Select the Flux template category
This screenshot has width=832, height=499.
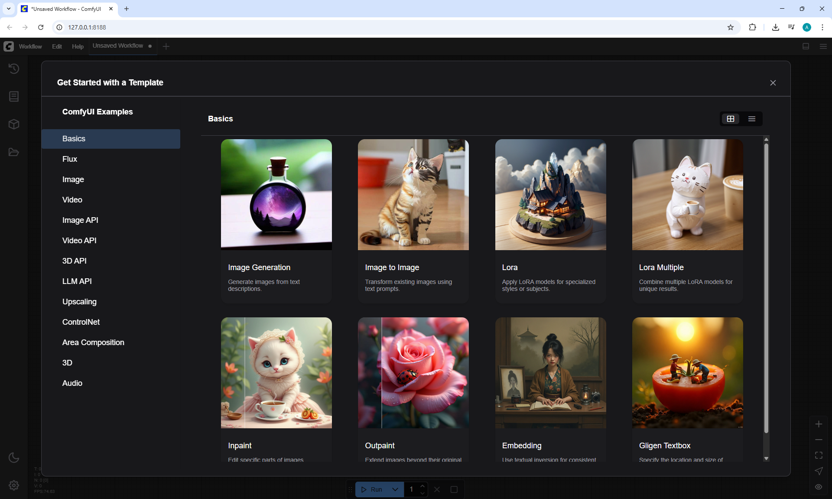(x=70, y=159)
